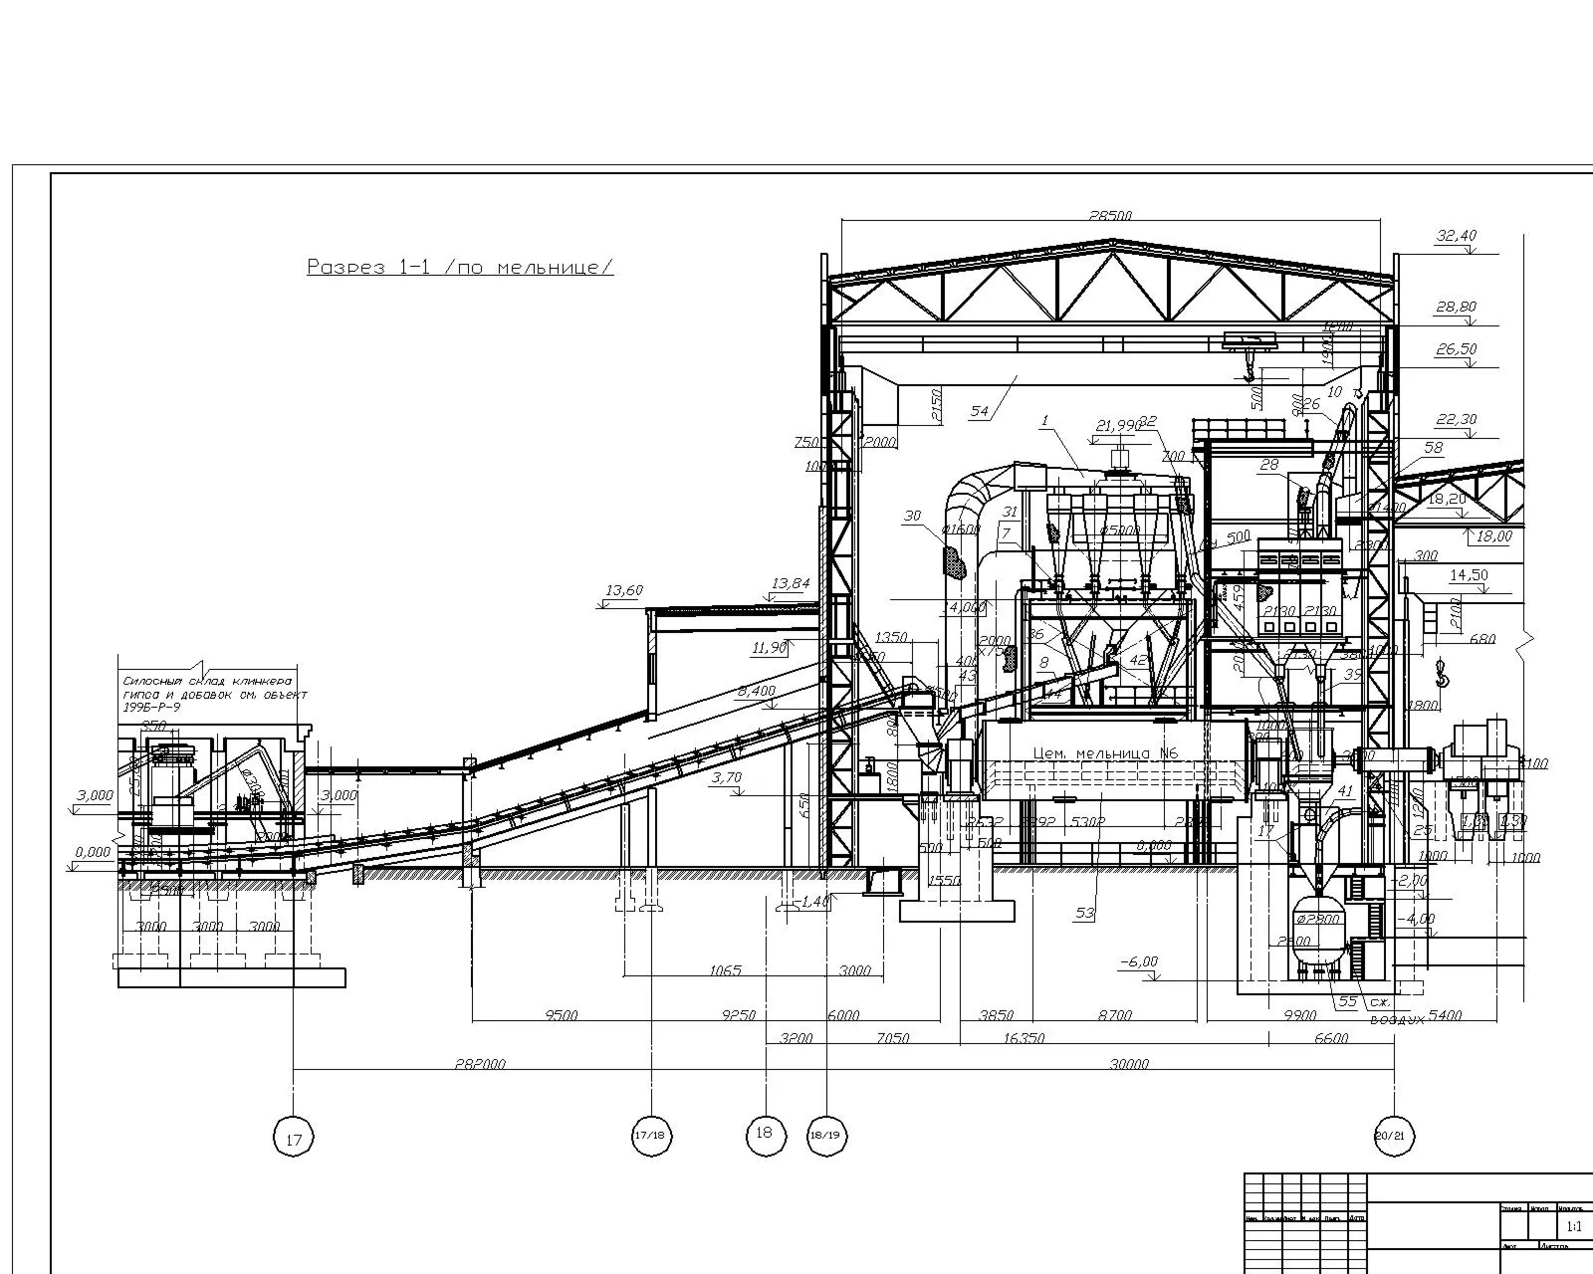1593x1274 pixels.
Task: Click the drawing title "Разрез 1-1 /по мельнице/"
Action: [460, 267]
